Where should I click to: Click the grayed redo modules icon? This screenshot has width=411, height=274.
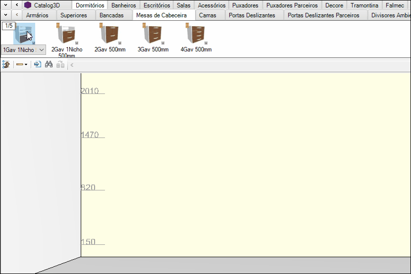coord(60,64)
